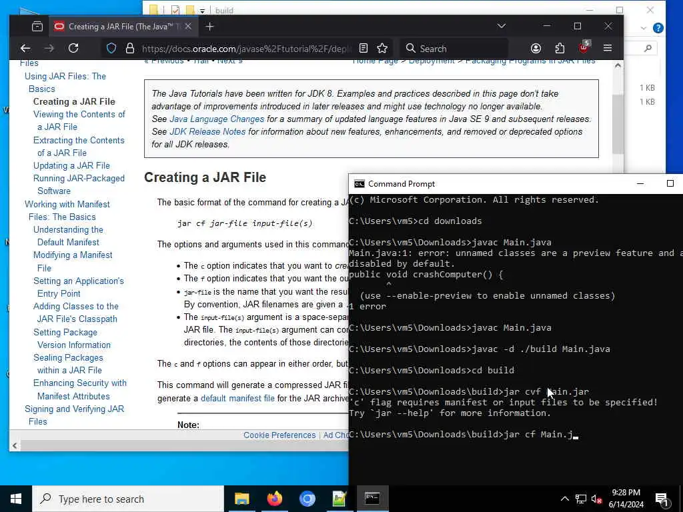Go back in Firefox browser
The height and width of the screenshot is (512, 683).
pos(26,48)
